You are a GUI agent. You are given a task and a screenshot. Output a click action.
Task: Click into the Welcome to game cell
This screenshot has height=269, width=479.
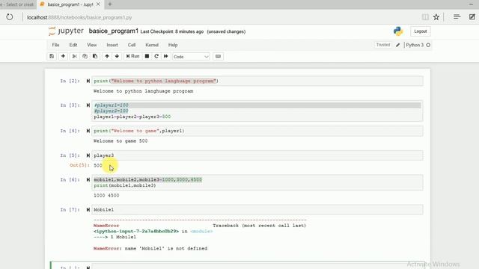(257, 131)
